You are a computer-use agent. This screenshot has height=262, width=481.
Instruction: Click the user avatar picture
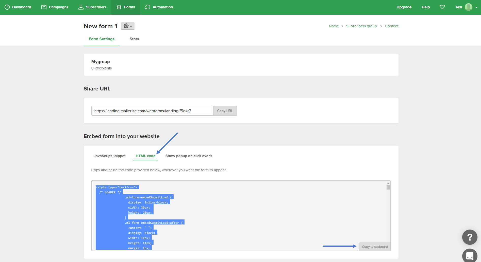(469, 7)
